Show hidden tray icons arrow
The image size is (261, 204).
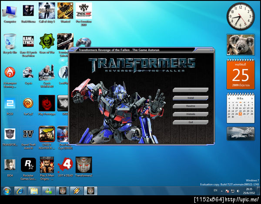tap(222, 191)
